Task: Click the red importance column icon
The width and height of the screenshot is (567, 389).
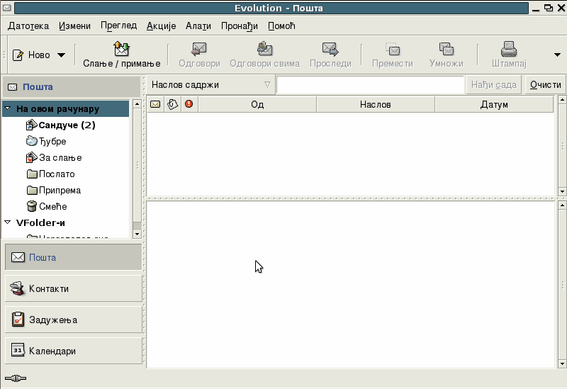Action: tap(189, 104)
